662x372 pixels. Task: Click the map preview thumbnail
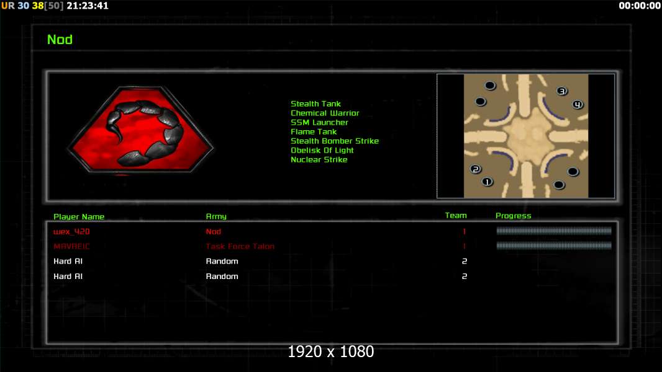coord(525,136)
